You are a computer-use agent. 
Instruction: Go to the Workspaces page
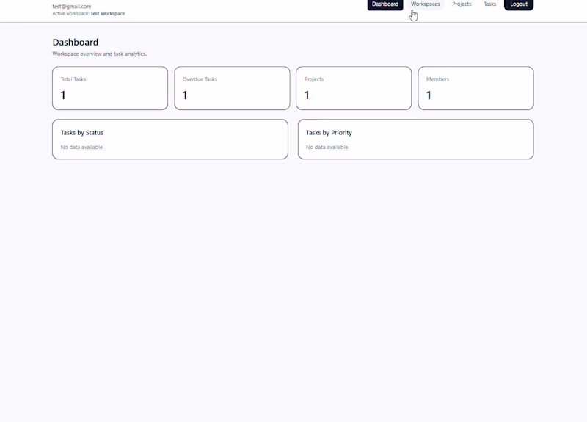click(x=426, y=4)
